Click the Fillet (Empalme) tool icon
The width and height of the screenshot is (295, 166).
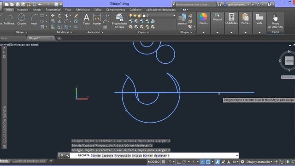[66, 21]
